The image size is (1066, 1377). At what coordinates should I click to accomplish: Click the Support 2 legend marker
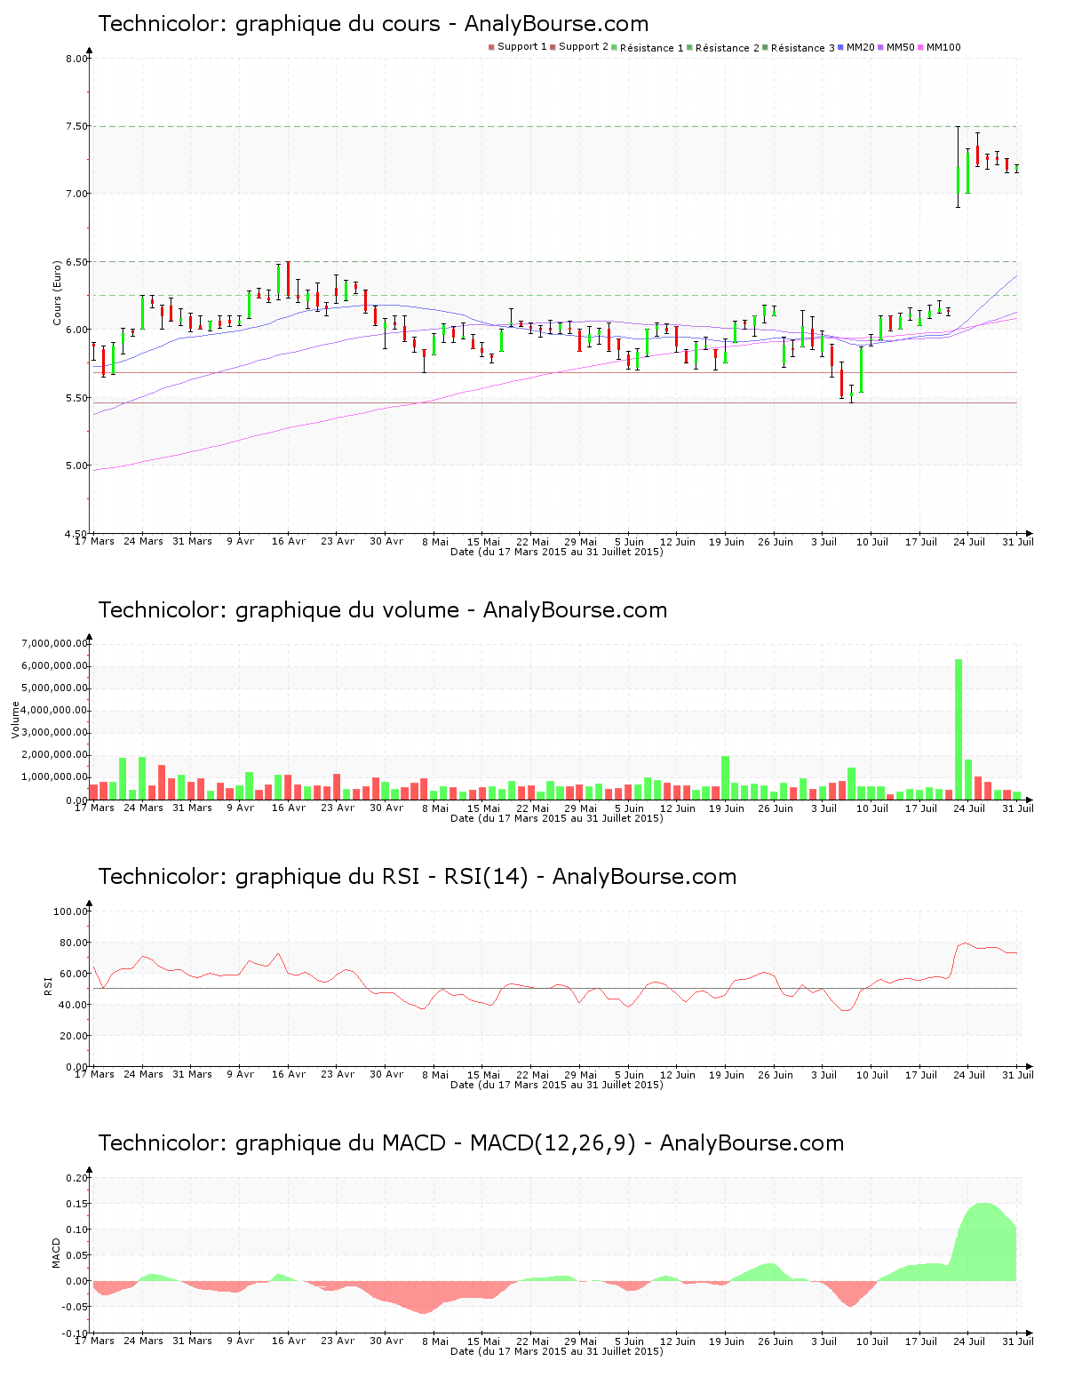[x=553, y=47]
